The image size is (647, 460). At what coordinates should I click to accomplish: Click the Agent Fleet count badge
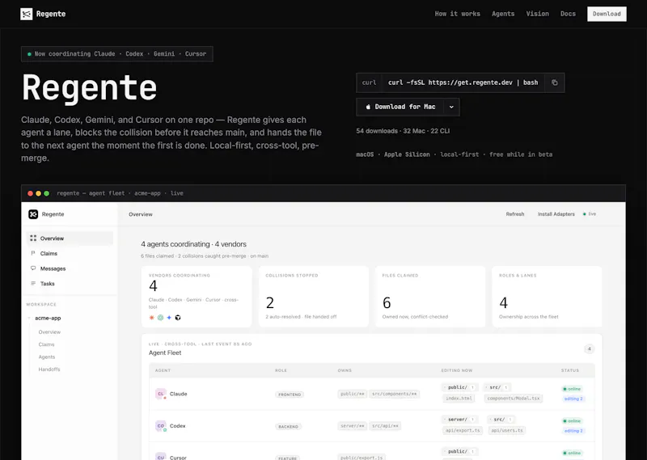click(590, 349)
